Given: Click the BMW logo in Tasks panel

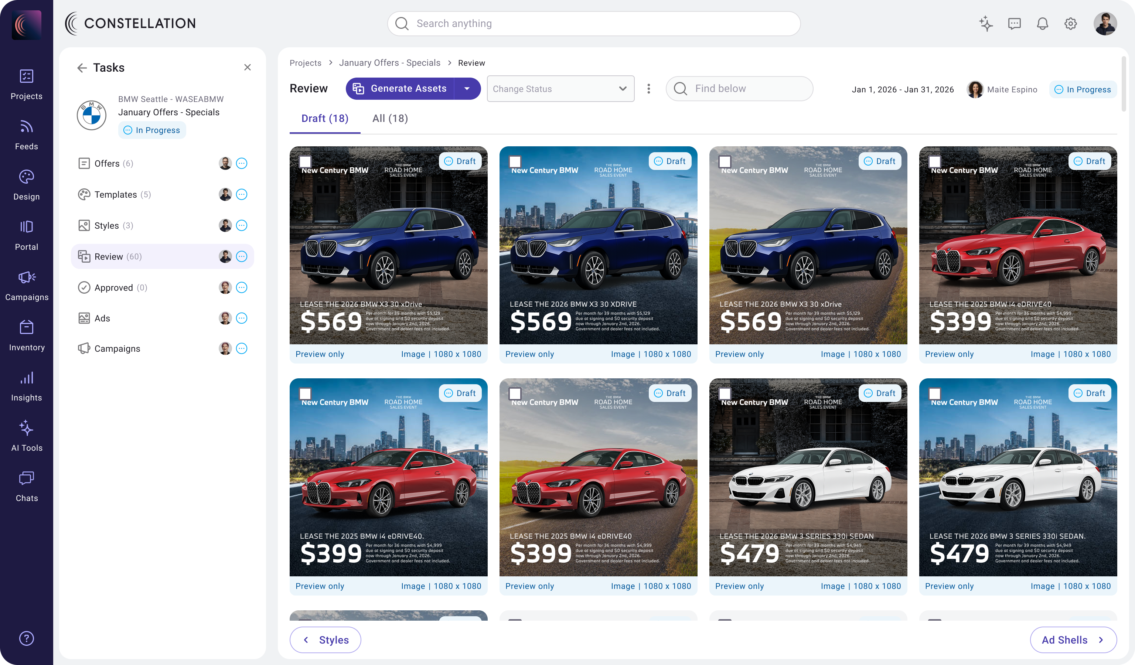Looking at the screenshot, I should tap(91, 115).
